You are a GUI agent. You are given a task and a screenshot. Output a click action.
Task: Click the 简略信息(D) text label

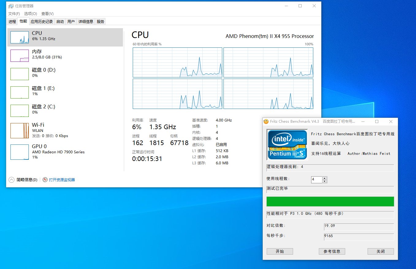27,180
